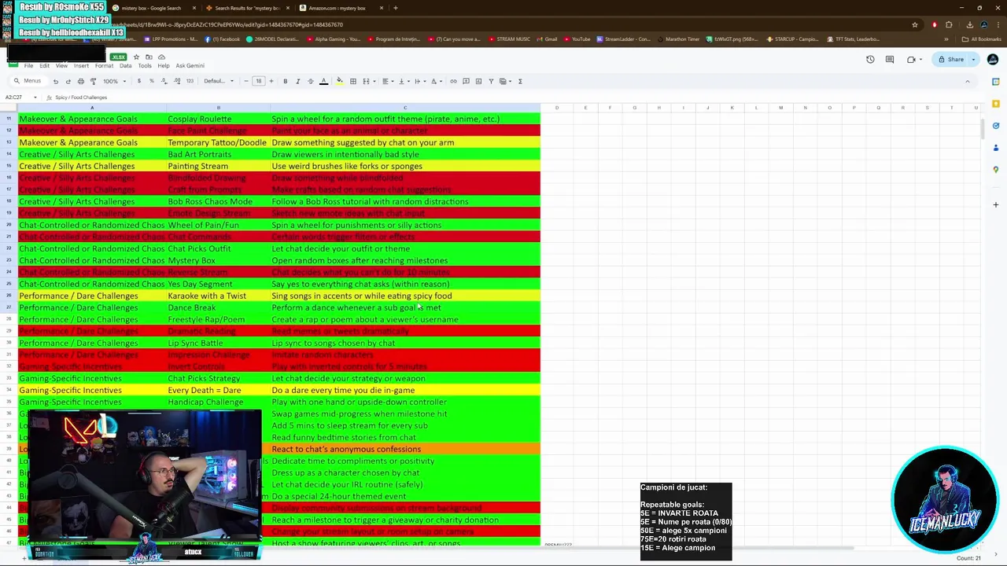The height and width of the screenshot is (566, 1007).
Task: Open the cell borders tool
Action: click(353, 81)
